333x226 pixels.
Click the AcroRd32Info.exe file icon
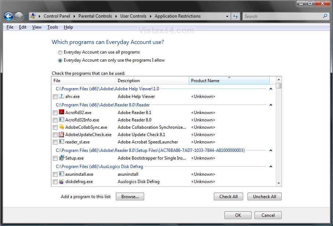(61, 120)
